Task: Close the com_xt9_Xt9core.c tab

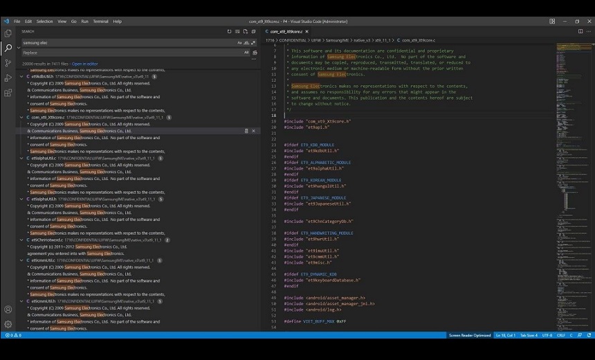Action: (x=306, y=32)
